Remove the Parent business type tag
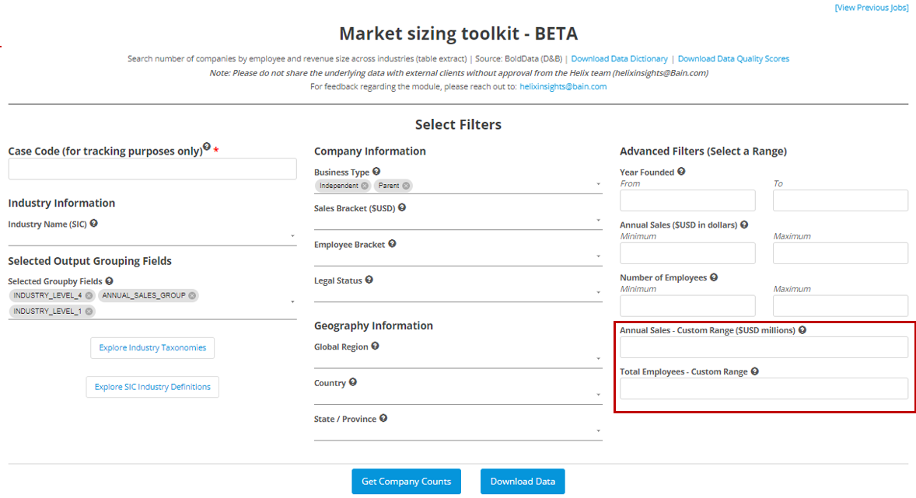Screen dimensions: 916x498 click(406, 186)
